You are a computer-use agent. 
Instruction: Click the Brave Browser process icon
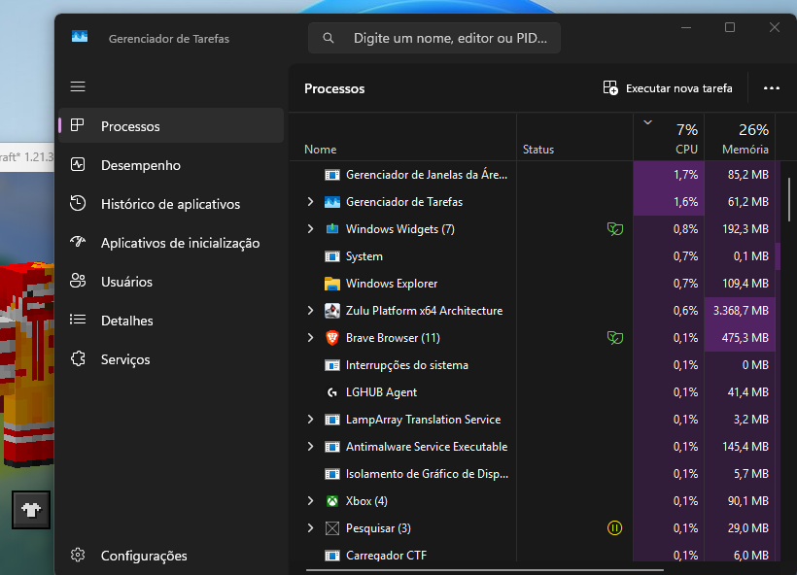coord(332,338)
